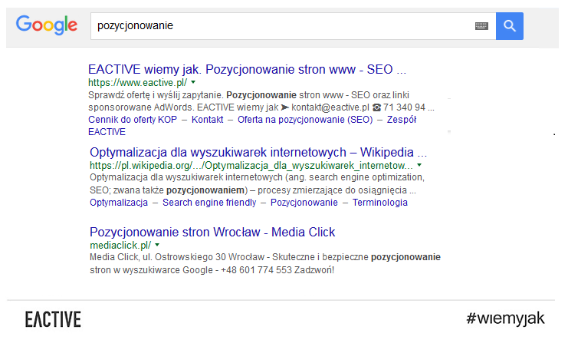Image resolution: width=568 pixels, height=340 pixels.
Task: Click the +48 601 774 553 phone snippet
Action: [x=256, y=270]
